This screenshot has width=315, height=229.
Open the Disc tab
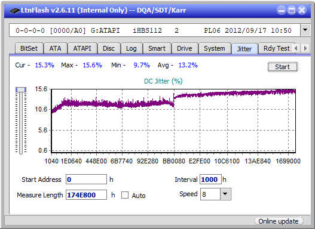[x=109, y=48]
